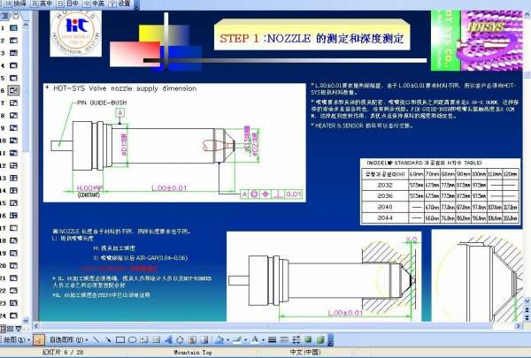Open the 绘图 drawing menu
The height and width of the screenshot is (358, 531).
click(x=16, y=339)
